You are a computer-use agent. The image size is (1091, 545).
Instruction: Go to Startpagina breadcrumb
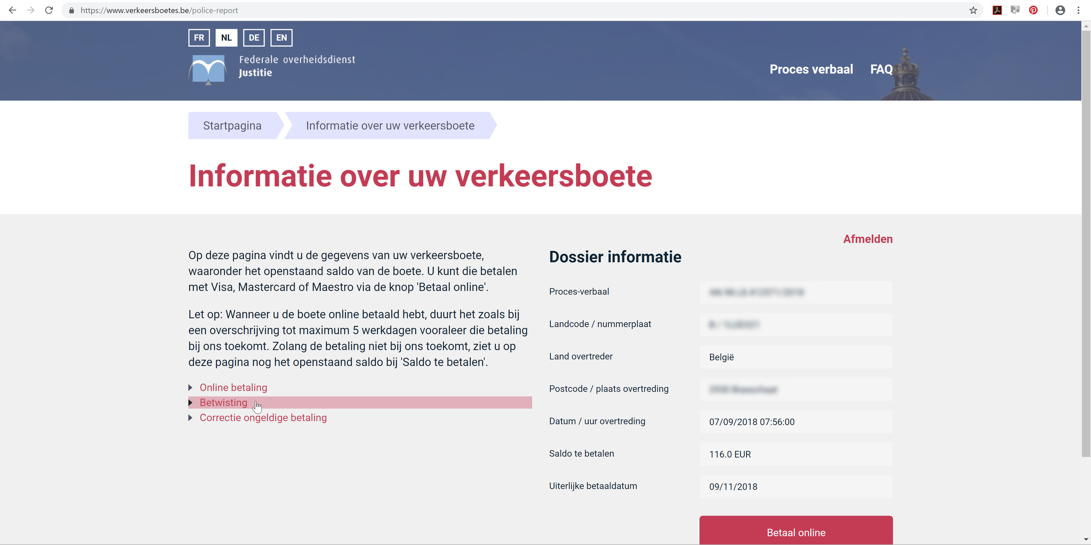coord(232,126)
